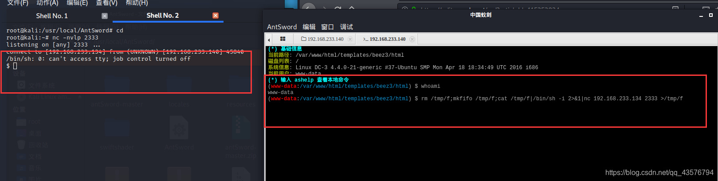Screen dimensions: 718x181
Task: Open the 编辑(E) menu in the terminal
Action: point(77,3)
